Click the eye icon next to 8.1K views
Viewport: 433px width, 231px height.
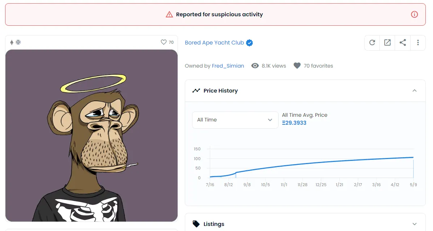tap(255, 66)
